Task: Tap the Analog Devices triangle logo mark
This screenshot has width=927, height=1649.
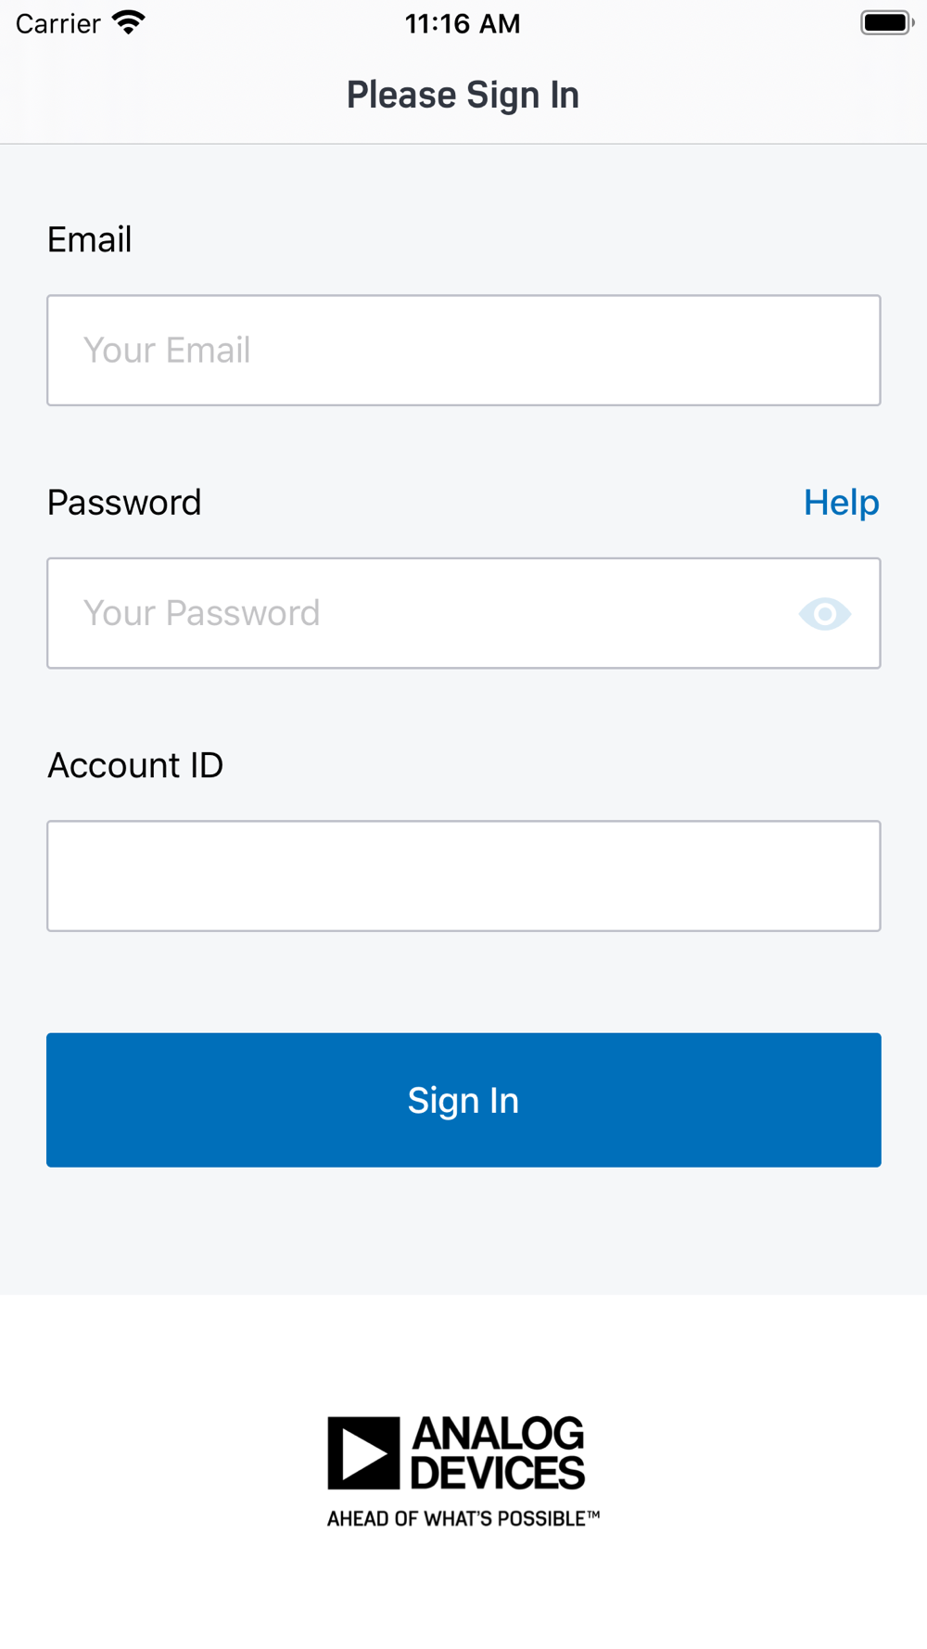Action: pos(363,1452)
